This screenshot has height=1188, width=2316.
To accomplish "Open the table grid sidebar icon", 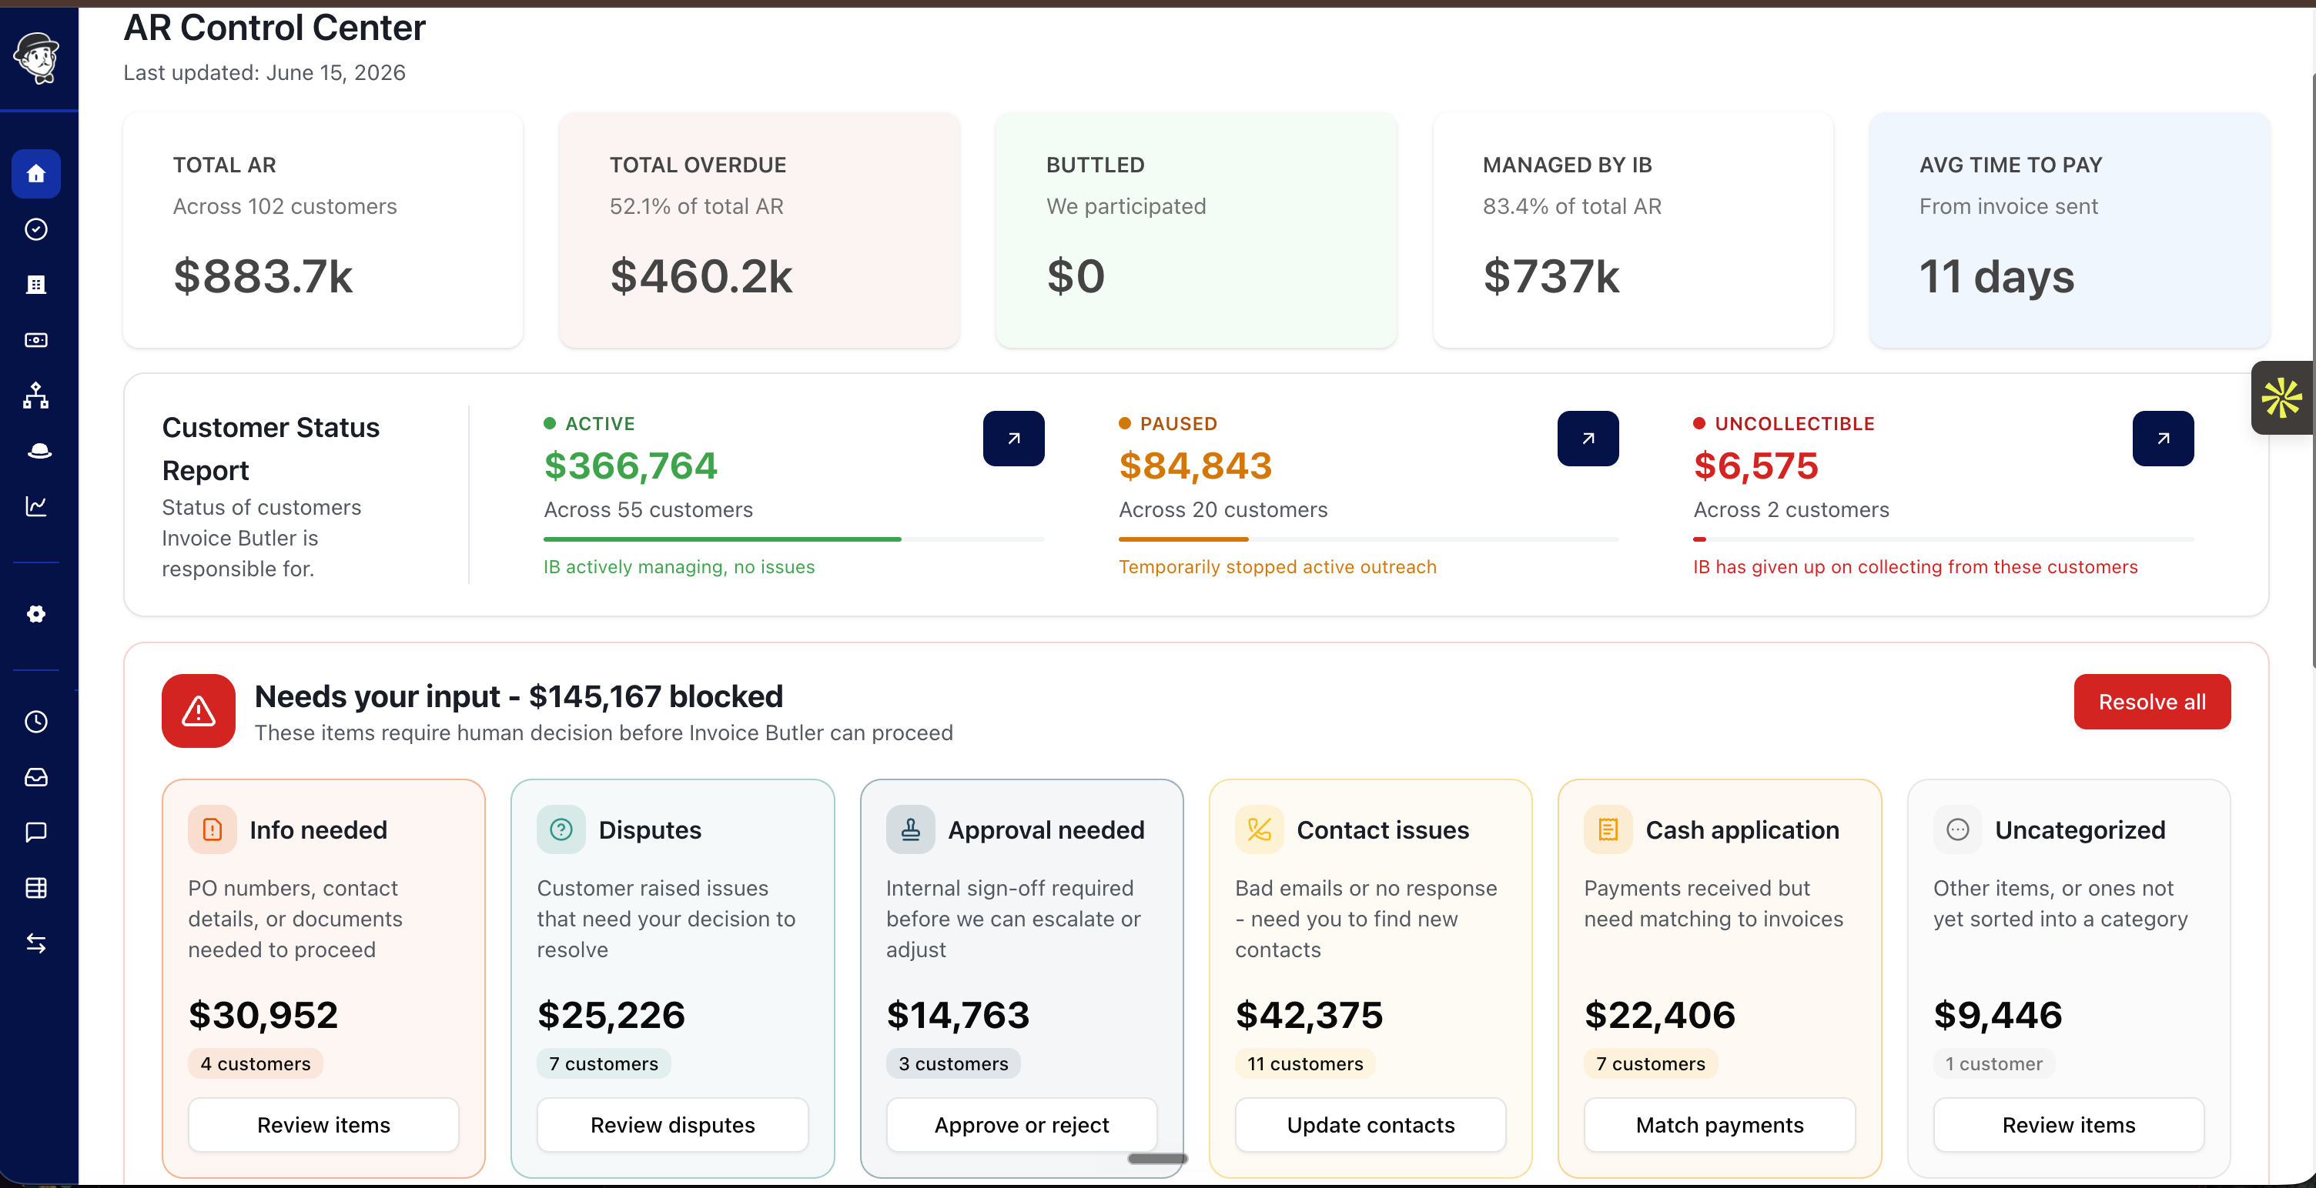I will point(36,888).
